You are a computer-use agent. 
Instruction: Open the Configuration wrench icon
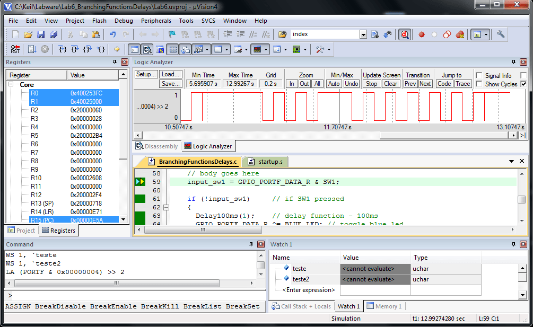pos(500,34)
